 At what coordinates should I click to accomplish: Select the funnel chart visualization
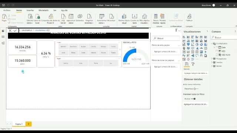pyautogui.click(x=188, y=44)
